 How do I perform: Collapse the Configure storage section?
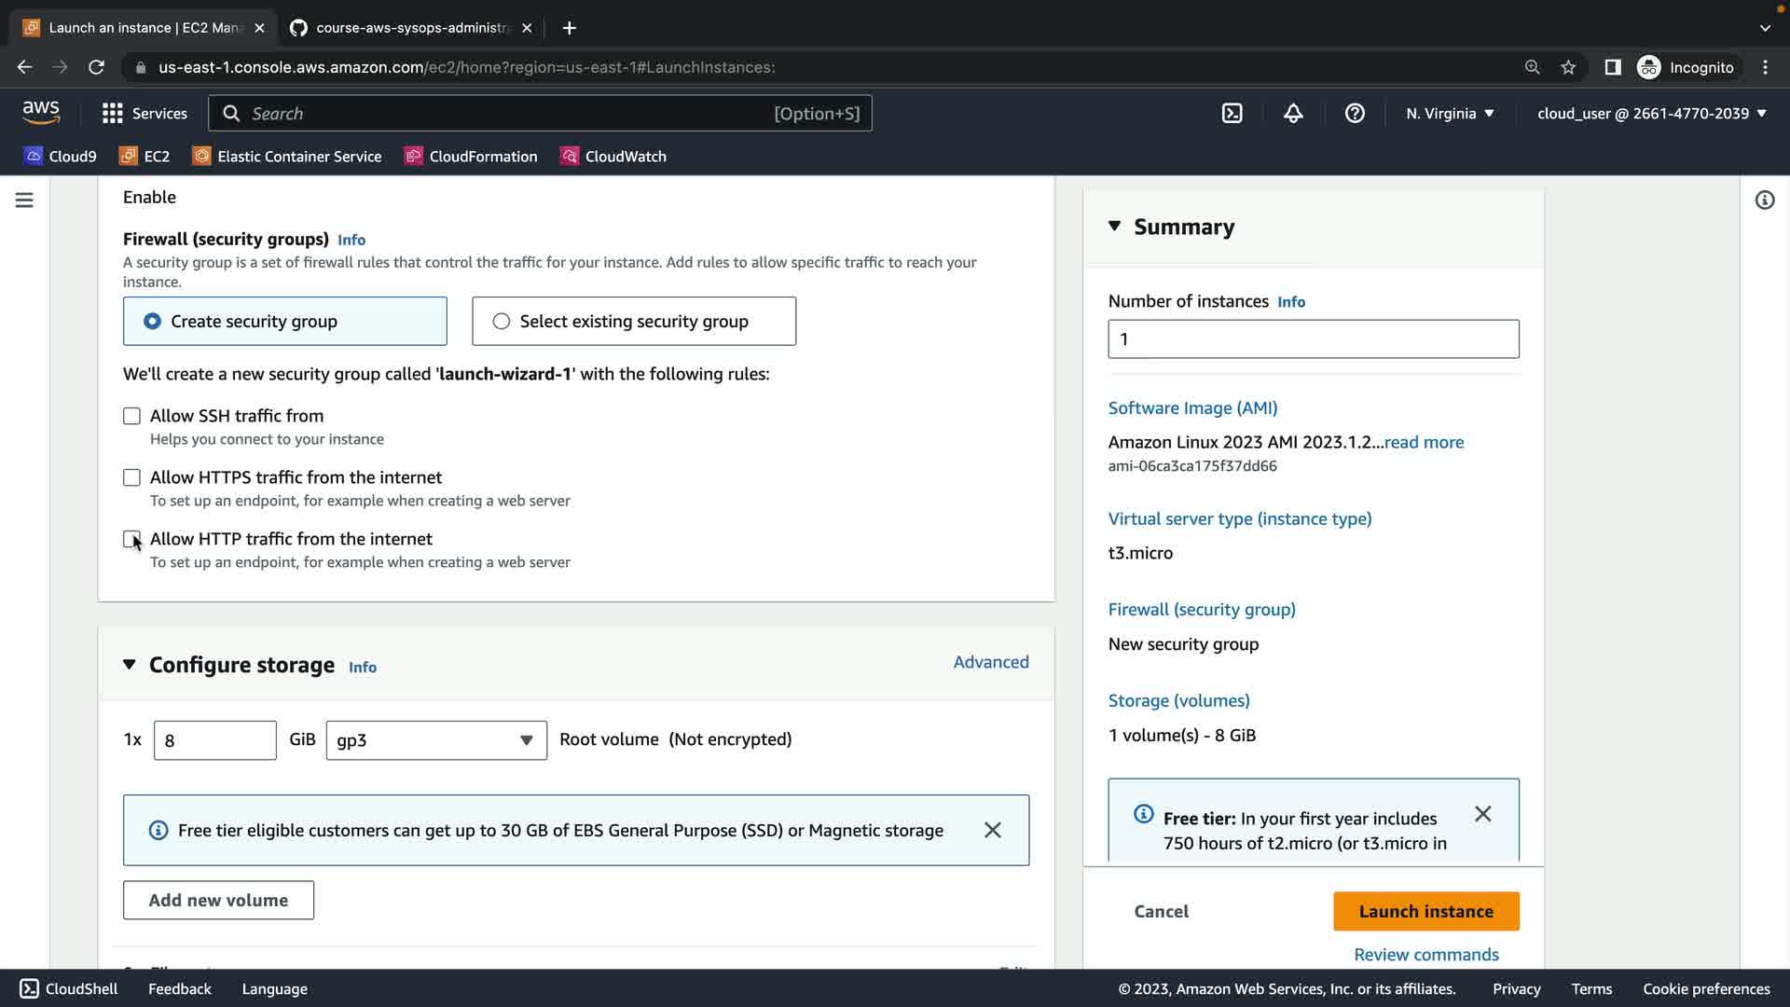pos(130,665)
